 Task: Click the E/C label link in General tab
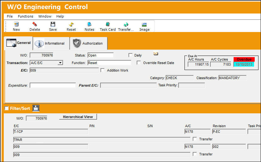(x=24, y=70)
